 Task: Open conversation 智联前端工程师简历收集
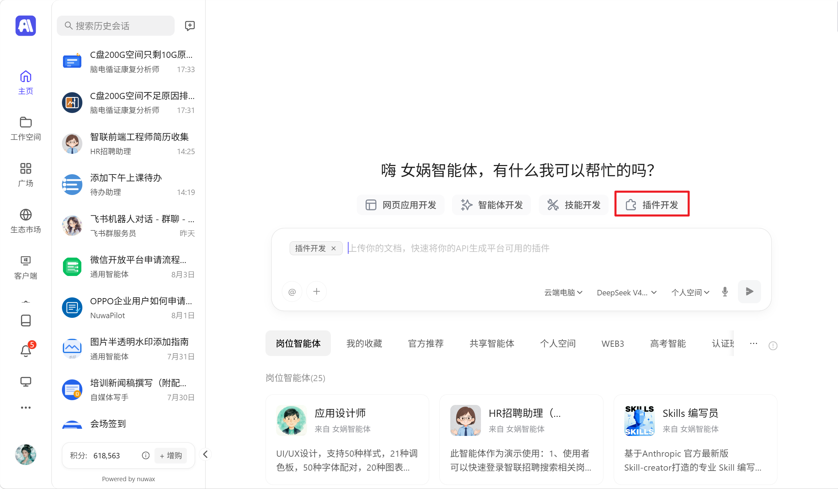(128, 144)
